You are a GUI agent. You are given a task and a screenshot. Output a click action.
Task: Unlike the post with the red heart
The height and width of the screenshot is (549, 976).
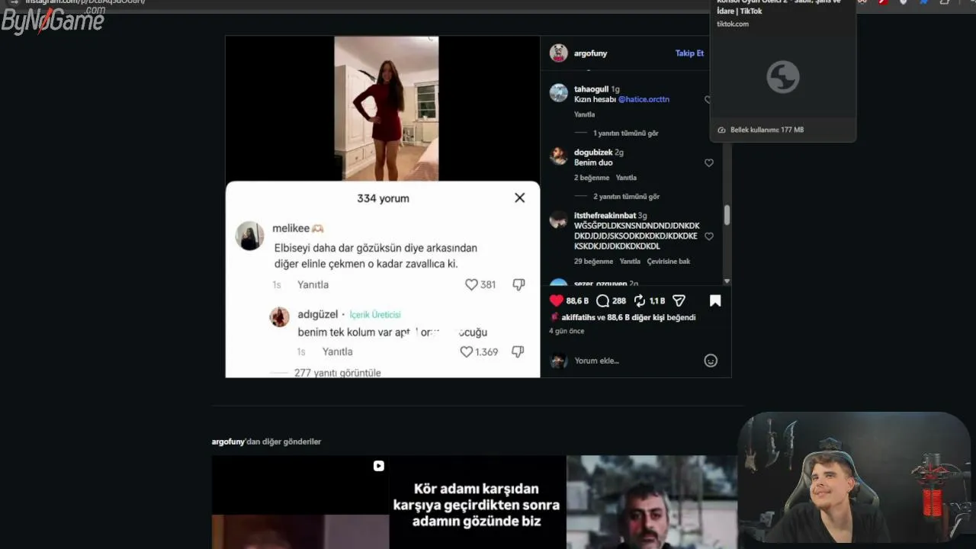coord(557,300)
